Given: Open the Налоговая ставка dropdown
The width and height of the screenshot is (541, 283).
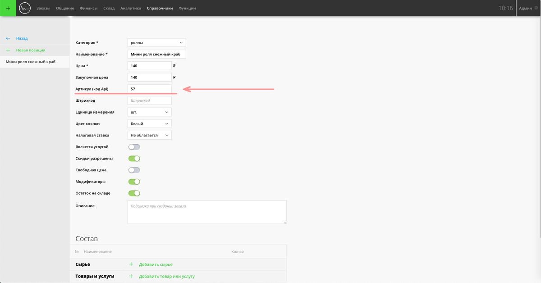Looking at the screenshot, I should pyautogui.click(x=149, y=135).
